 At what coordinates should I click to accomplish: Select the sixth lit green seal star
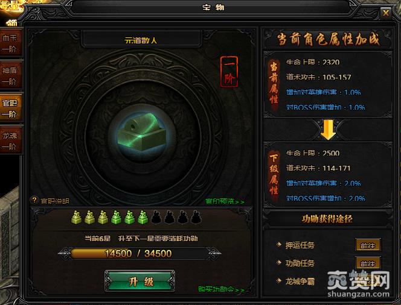click(x=143, y=218)
